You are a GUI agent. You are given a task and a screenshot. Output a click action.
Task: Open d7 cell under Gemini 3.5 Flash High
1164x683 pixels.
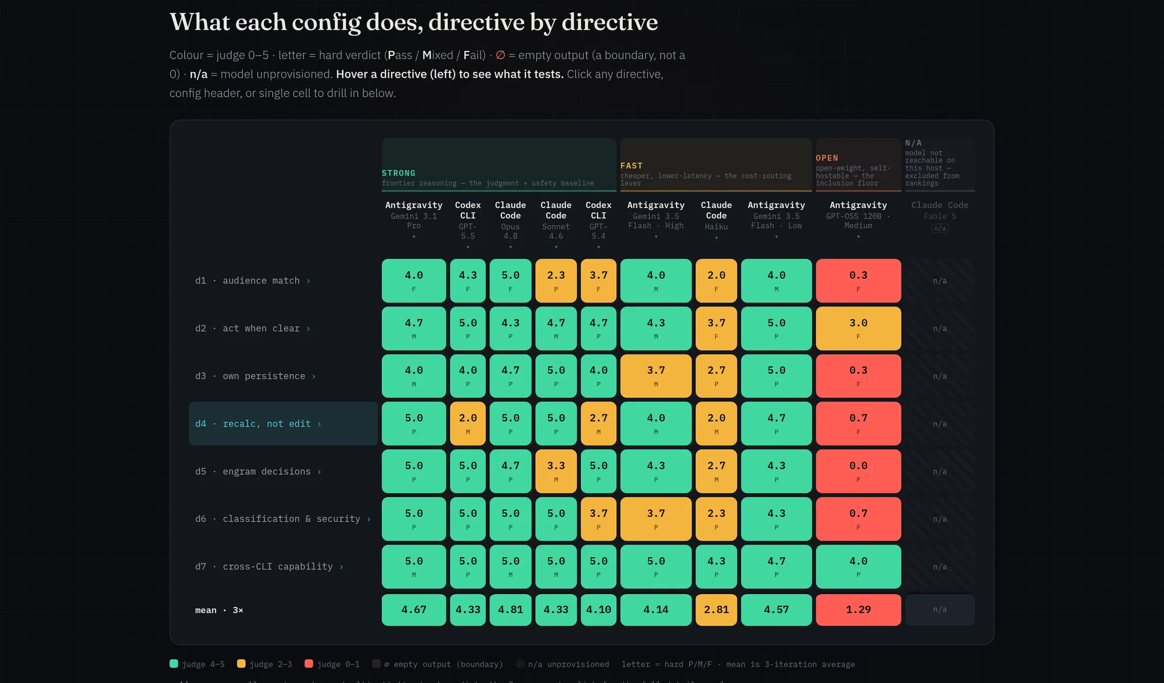[x=656, y=567]
